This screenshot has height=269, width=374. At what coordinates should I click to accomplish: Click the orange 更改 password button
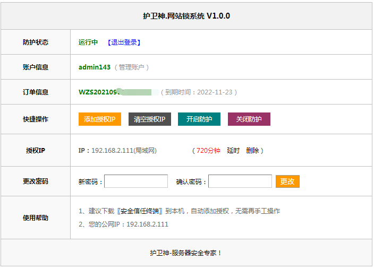287,181
